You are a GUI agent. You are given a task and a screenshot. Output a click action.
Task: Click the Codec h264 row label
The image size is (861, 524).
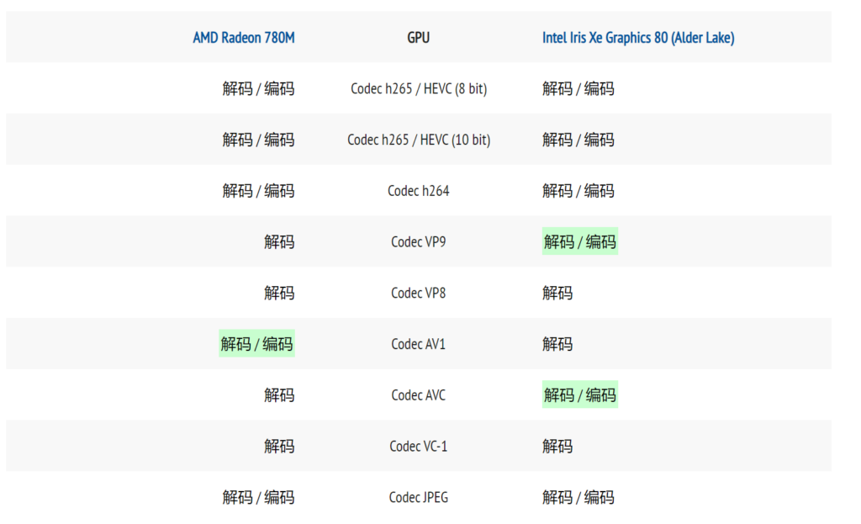point(418,191)
